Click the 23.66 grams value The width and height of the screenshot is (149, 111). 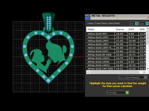pos(120,51)
